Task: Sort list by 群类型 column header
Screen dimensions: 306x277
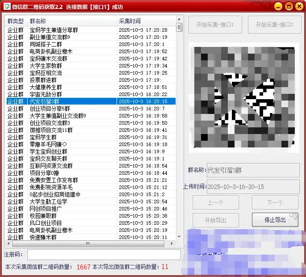Action: pos(16,21)
